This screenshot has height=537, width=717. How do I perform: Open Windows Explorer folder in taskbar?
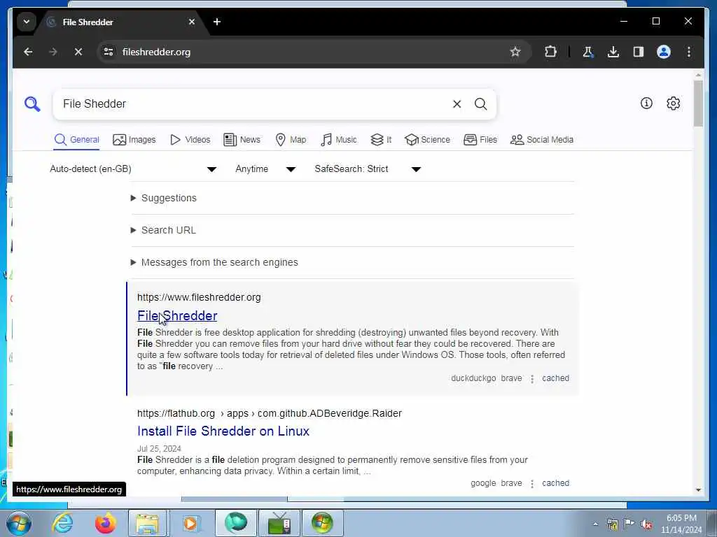pos(147,523)
